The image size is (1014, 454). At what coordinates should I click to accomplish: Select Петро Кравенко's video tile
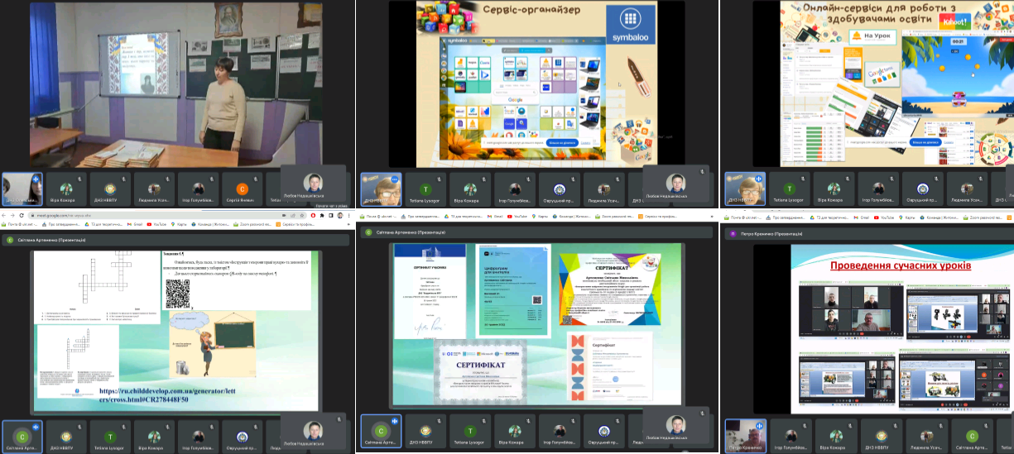point(745,436)
